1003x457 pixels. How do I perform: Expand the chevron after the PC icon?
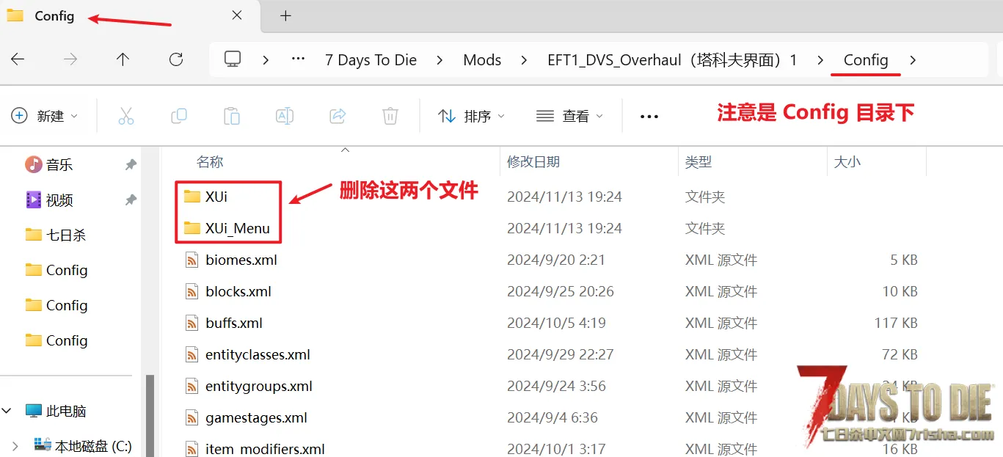pyautogui.click(x=266, y=60)
